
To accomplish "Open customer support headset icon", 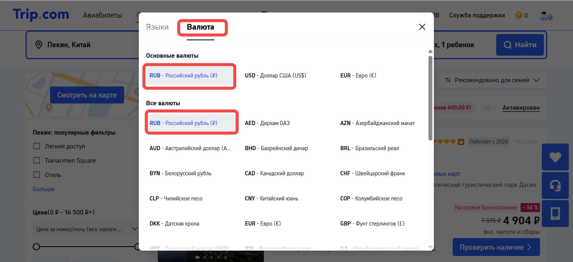I will (x=555, y=185).
